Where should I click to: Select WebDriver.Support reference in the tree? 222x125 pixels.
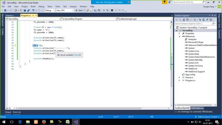click(196, 72)
